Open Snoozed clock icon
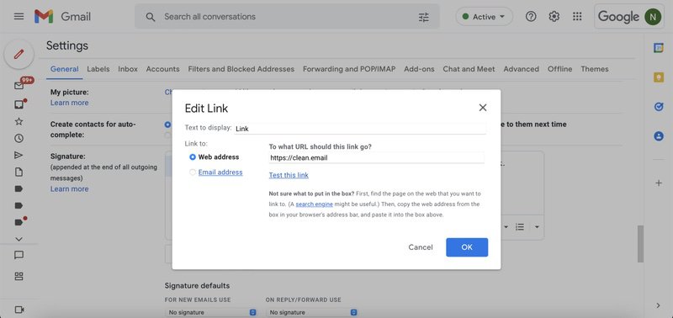The height and width of the screenshot is (318, 673). [x=19, y=138]
